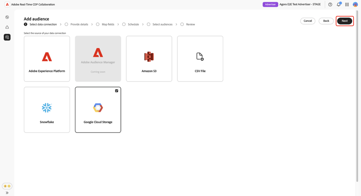The width and height of the screenshot is (361, 196).
Task: Click the vertical page scrollbar
Action: pos(357,96)
